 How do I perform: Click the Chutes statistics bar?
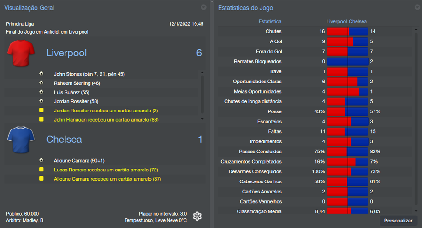(347, 32)
